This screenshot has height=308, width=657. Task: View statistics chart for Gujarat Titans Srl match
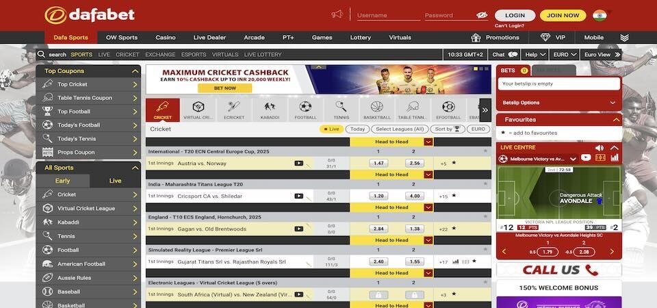(456, 261)
